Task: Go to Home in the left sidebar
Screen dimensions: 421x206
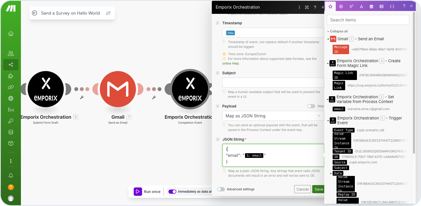Action: [11, 33]
